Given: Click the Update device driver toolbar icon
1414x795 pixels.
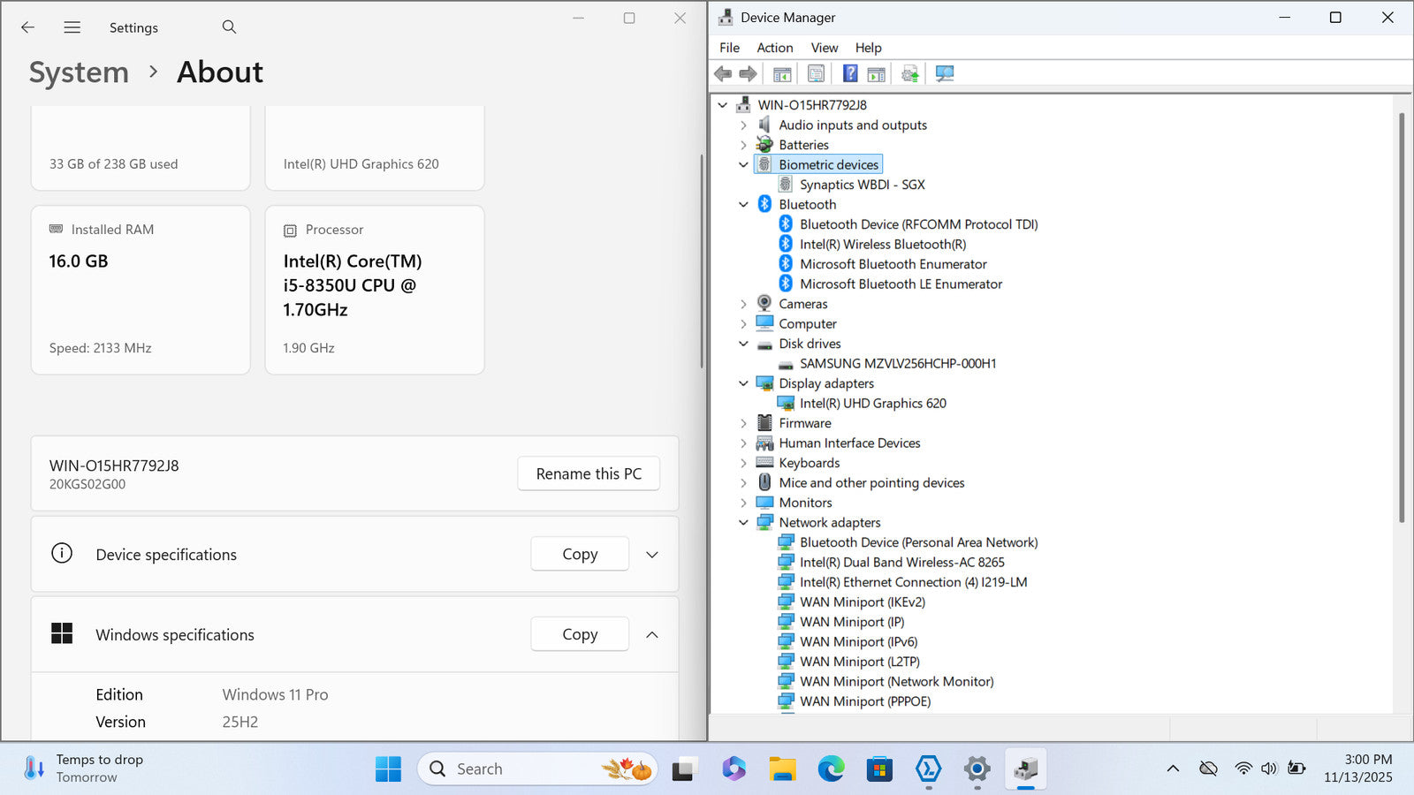Looking at the screenshot, I should tap(909, 73).
